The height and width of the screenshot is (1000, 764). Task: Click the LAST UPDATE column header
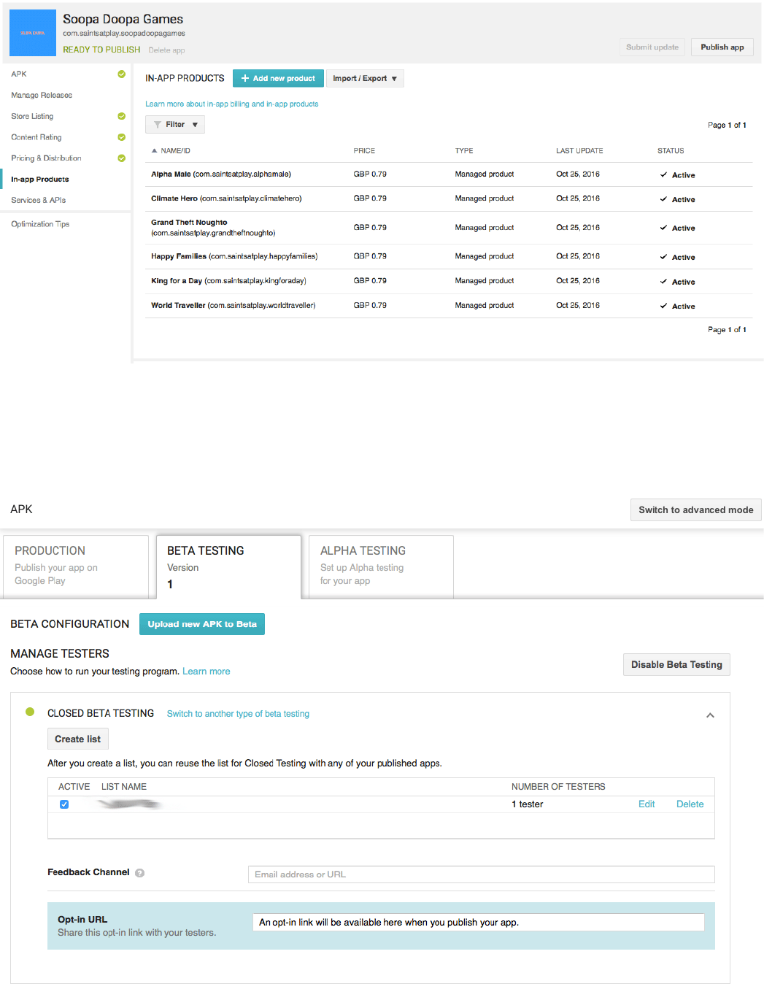[x=579, y=151]
